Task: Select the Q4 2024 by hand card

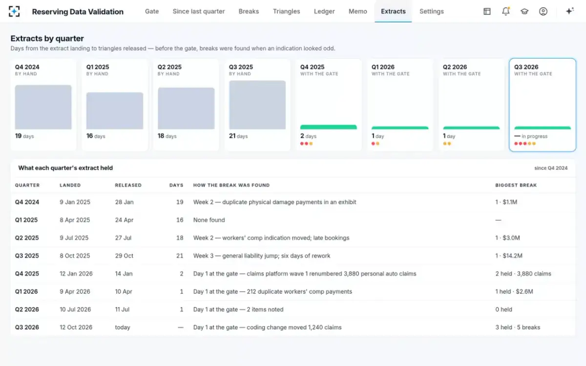Action: pyautogui.click(x=43, y=105)
